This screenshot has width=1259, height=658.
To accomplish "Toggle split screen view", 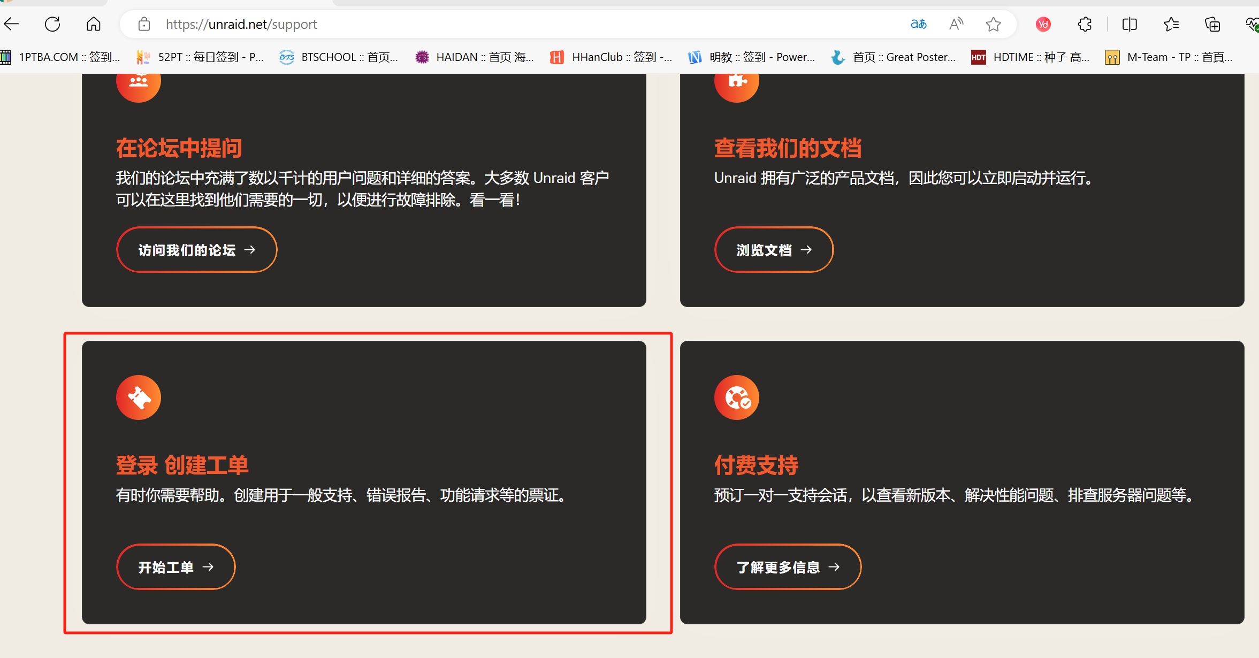I will pos(1130,24).
